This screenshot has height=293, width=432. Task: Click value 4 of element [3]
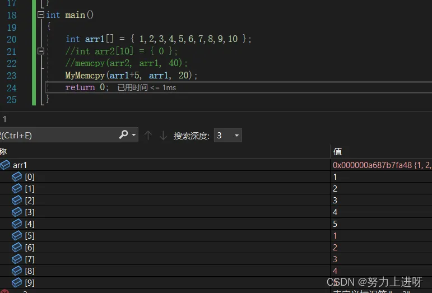[335, 212]
